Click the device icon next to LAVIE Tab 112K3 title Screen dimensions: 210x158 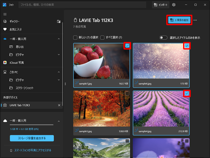pyautogui.click(x=75, y=20)
